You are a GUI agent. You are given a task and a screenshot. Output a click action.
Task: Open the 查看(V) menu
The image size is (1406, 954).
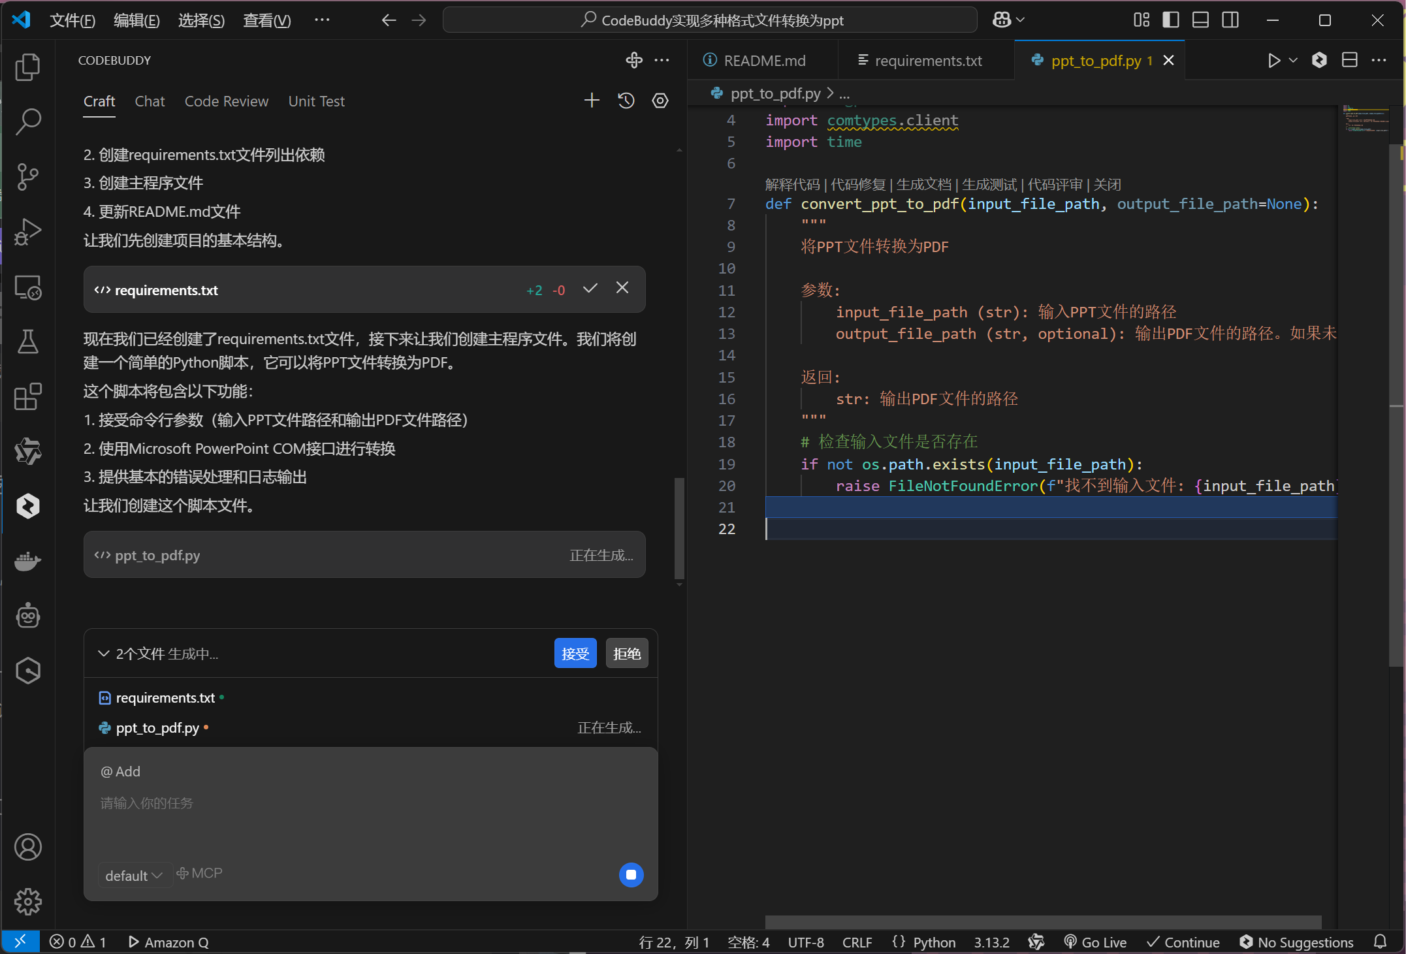[266, 20]
